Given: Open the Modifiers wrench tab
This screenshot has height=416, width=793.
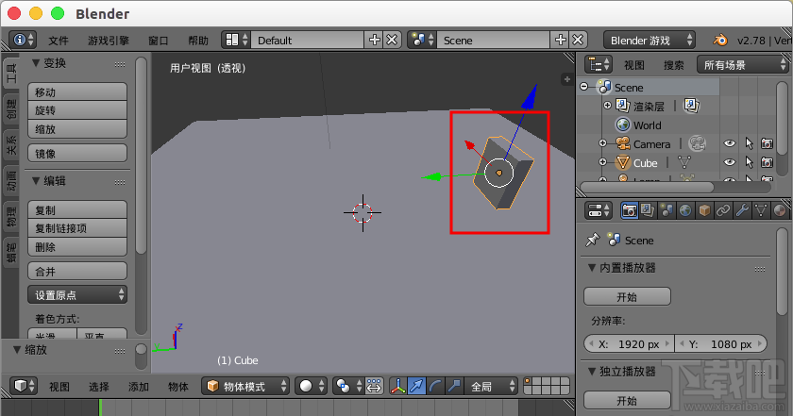Looking at the screenshot, I should 742,210.
